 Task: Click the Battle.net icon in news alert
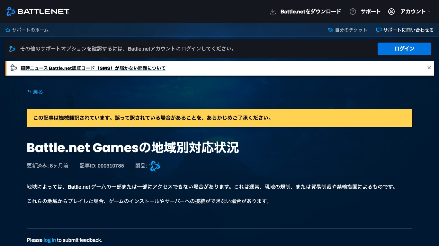(13, 68)
